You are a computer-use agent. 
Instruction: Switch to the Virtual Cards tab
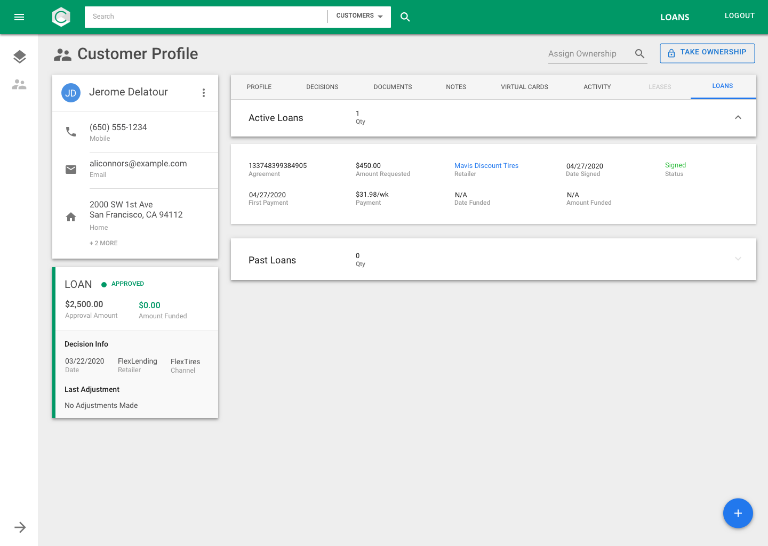point(524,87)
